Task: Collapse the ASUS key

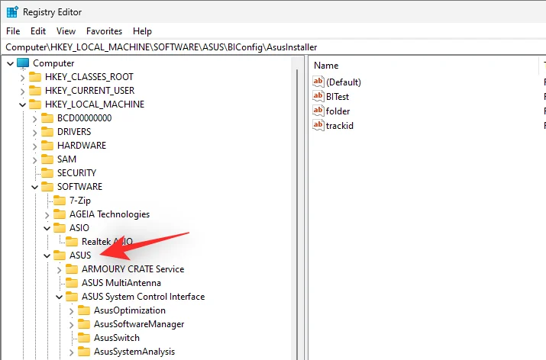Action: pos(46,256)
